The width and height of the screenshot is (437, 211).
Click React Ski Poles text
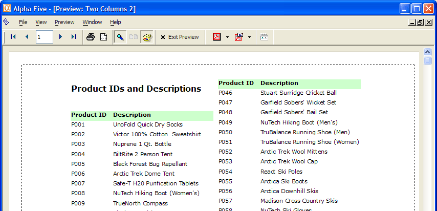(x=281, y=172)
